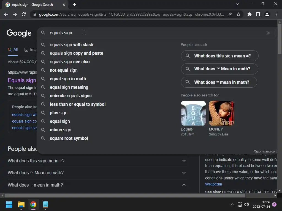Expand 'What does this sign mean ≈?' accordion

coord(97,161)
